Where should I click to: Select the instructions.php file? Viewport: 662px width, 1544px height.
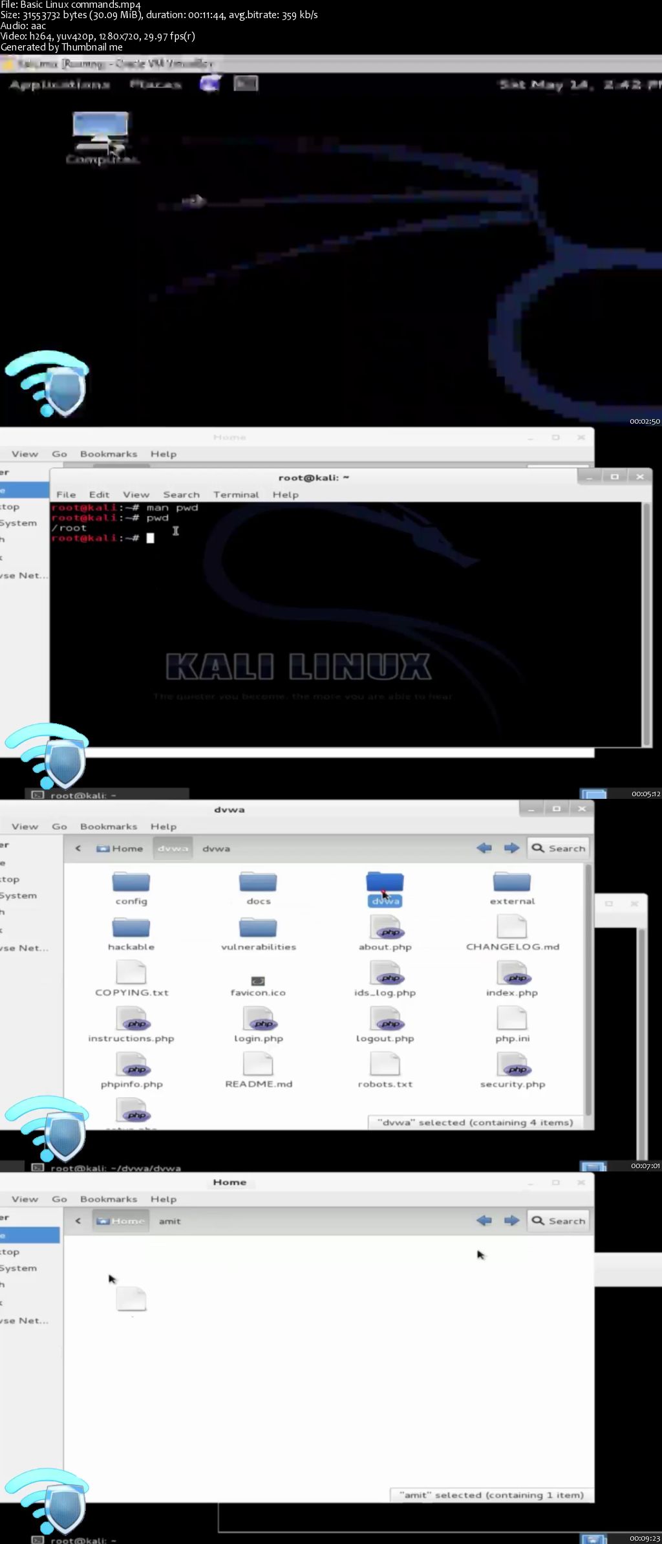[x=131, y=1025]
